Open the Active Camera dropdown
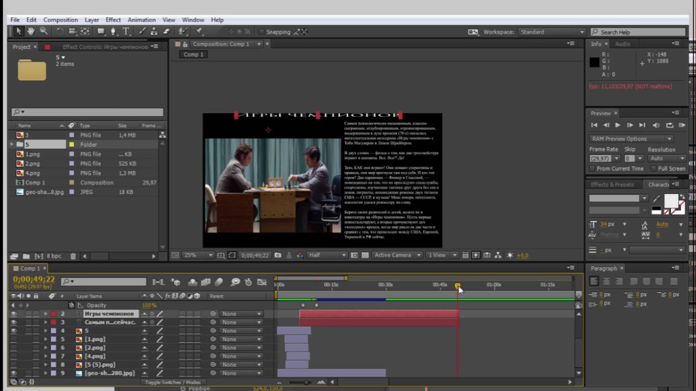The width and height of the screenshot is (696, 391). [397, 255]
